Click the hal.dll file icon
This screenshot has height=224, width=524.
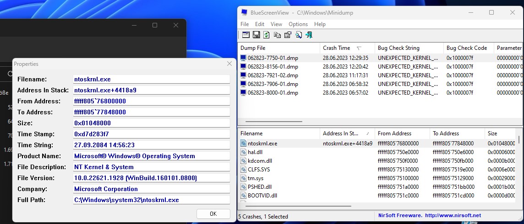click(x=243, y=152)
